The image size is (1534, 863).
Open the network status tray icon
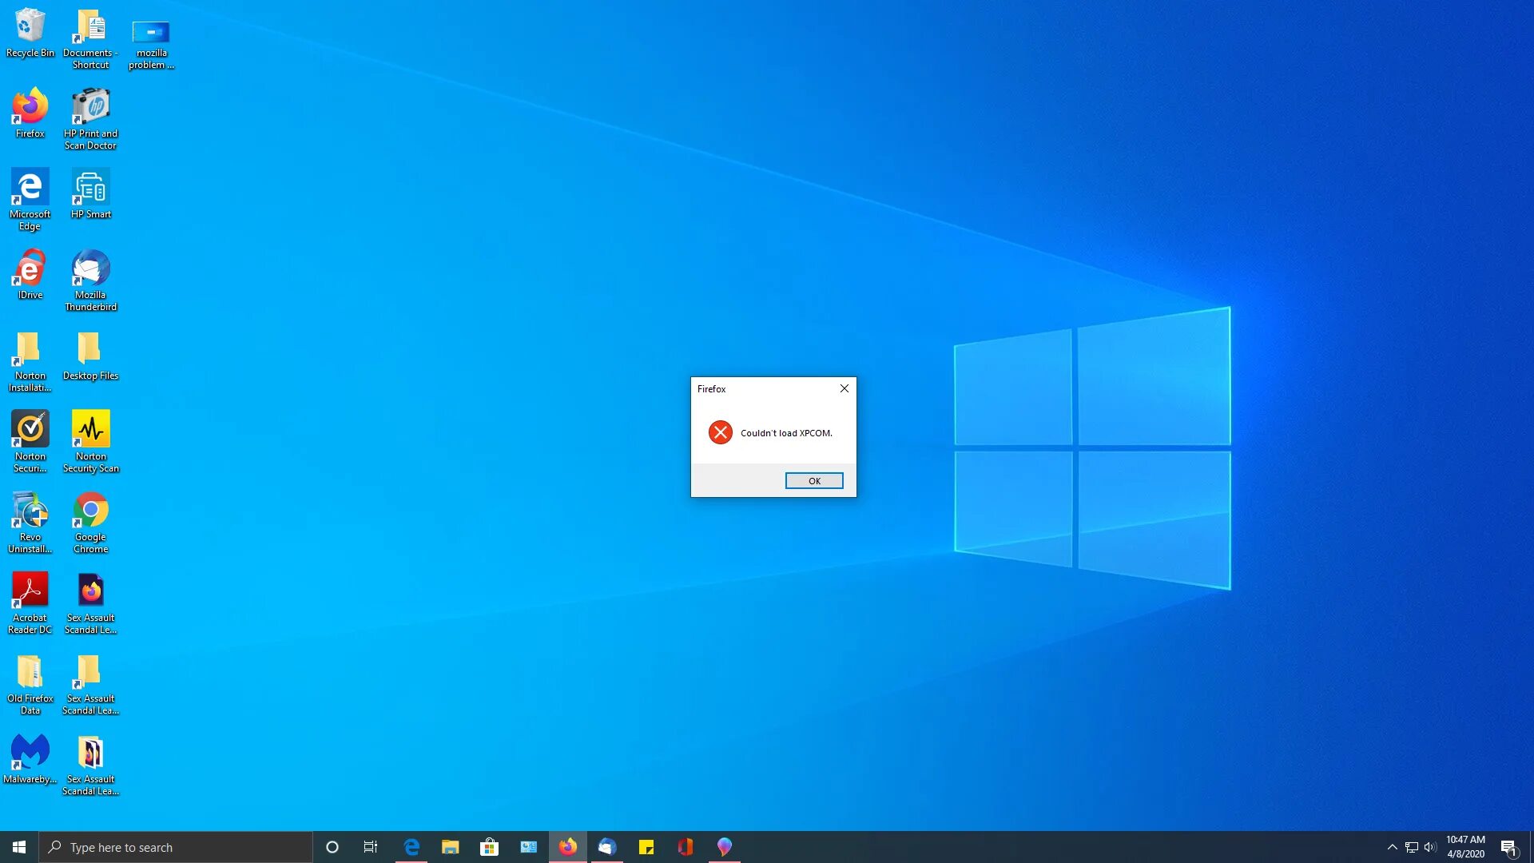coord(1412,847)
